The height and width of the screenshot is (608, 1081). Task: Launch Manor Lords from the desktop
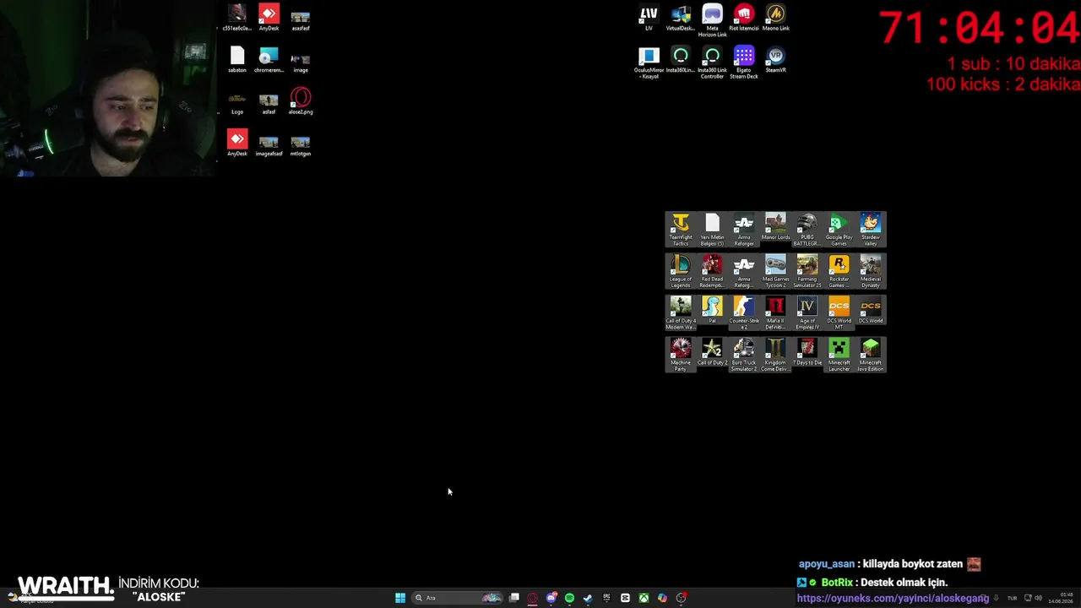(x=775, y=228)
